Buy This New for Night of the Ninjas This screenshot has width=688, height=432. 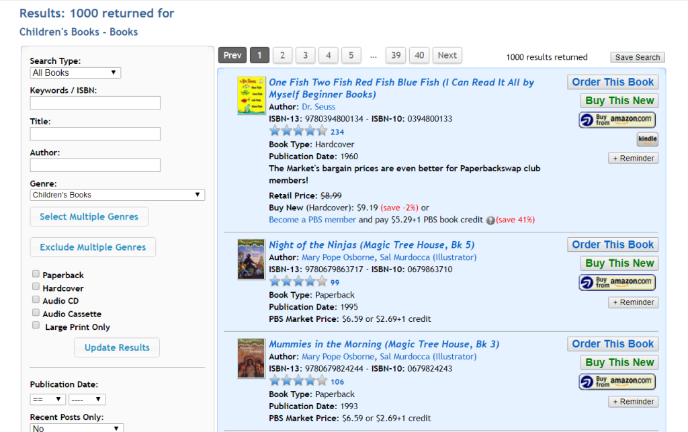click(619, 263)
